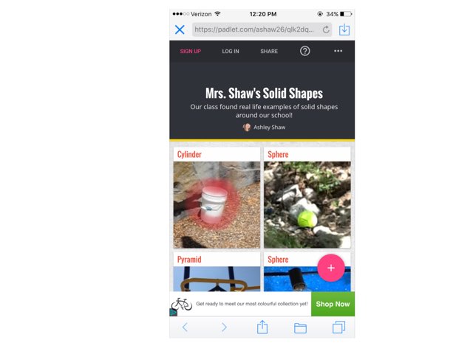Click the reload icon in the URL bar
The width and height of the screenshot is (473, 354).
[x=326, y=29]
